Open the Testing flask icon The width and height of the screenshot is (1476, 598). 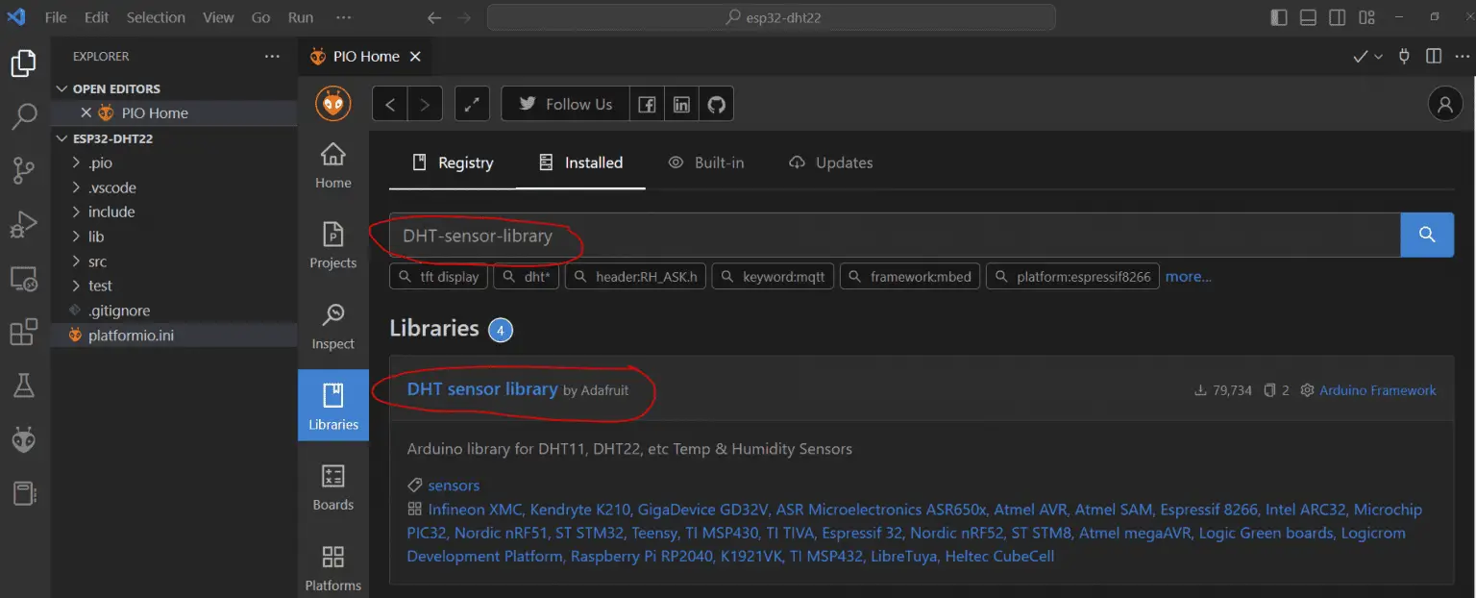[23, 386]
